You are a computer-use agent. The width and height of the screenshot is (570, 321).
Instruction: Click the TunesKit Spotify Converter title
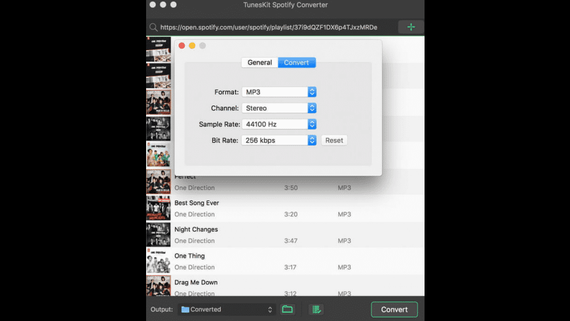(x=286, y=5)
